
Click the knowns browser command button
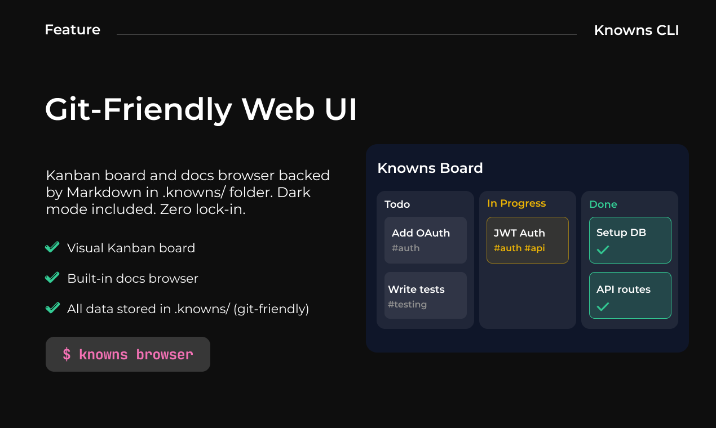tap(128, 354)
